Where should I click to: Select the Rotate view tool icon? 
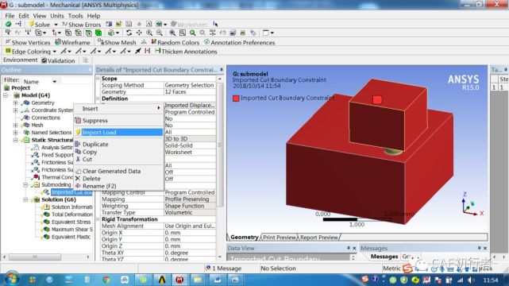coord(129,33)
